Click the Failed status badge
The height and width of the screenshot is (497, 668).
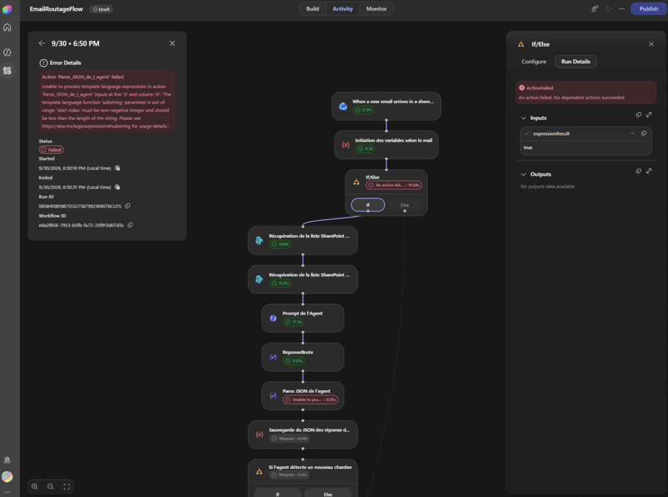[x=51, y=150]
